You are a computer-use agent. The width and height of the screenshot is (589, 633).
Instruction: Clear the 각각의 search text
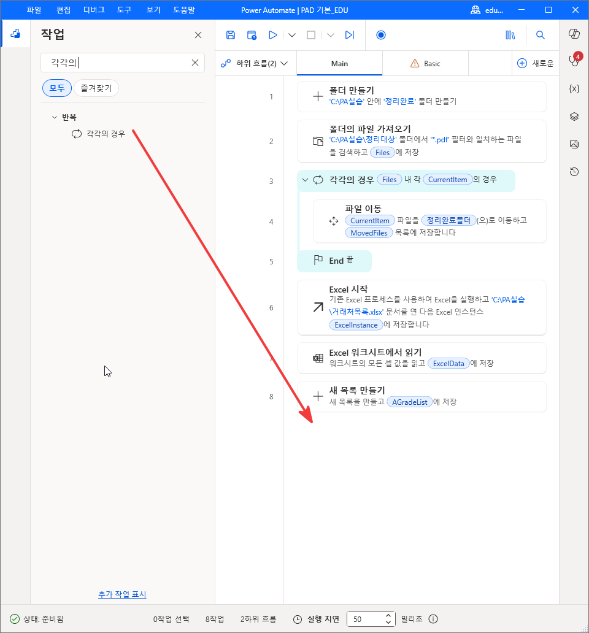pos(195,63)
